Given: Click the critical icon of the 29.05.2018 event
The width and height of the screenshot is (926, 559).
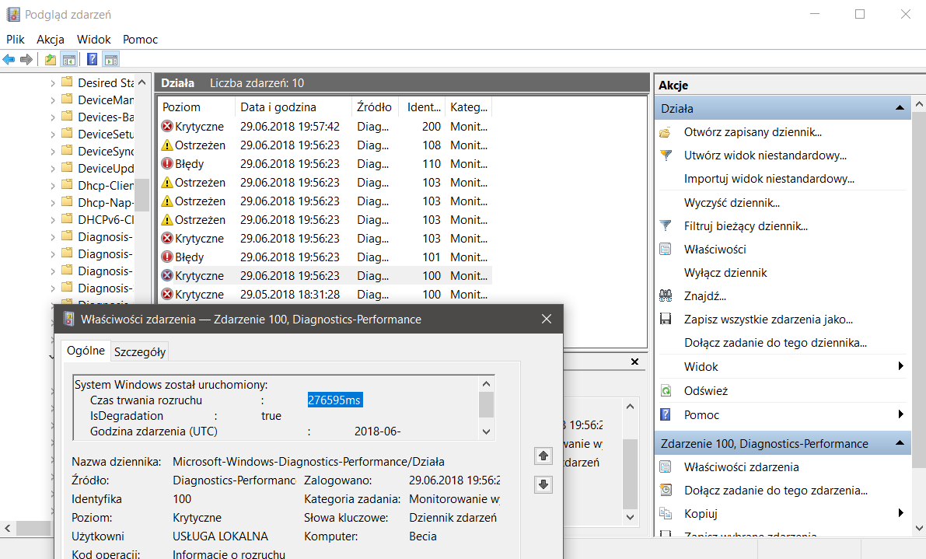Looking at the screenshot, I should [x=167, y=294].
